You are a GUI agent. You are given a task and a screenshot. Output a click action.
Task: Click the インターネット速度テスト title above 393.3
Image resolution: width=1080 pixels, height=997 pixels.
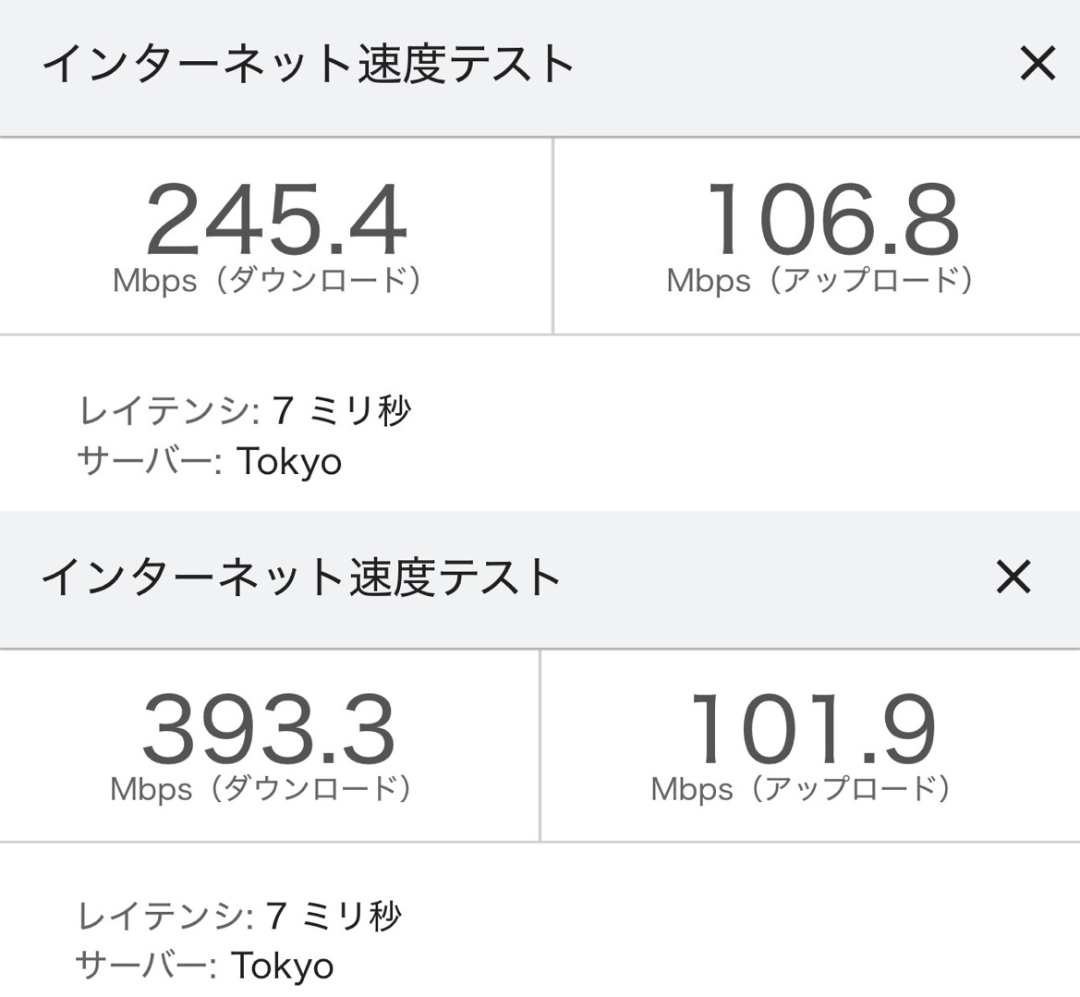(301, 578)
